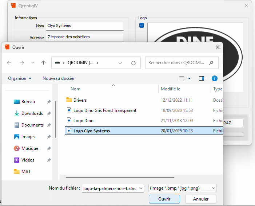Open the Musique sidebar folder
This screenshot has height=206, width=255.
tap(29, 148)
